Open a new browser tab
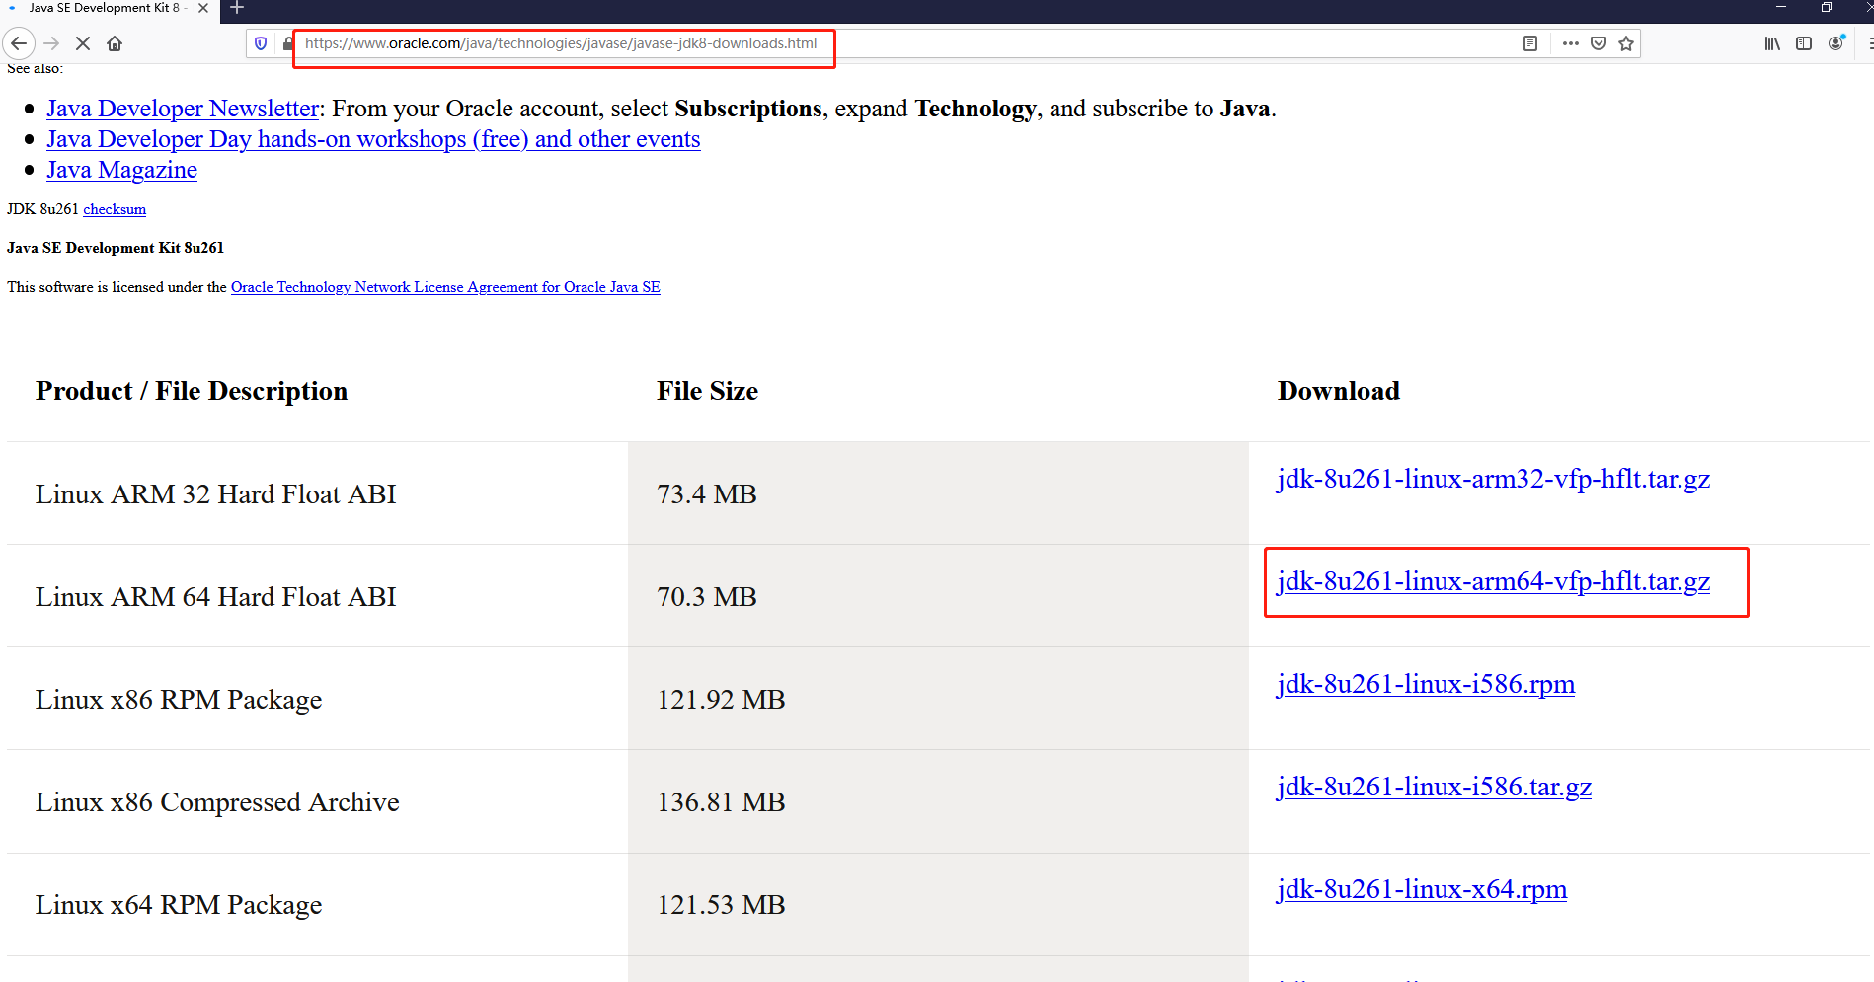This screenshot has height=982, width=1874. [237, 9]
